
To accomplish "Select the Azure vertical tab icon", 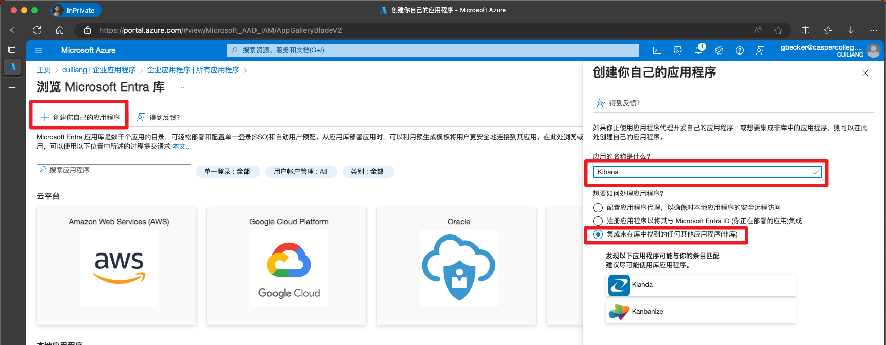I will click(x=12, y=67).
